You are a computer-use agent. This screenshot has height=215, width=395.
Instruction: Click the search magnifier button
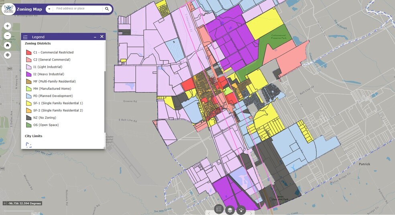(x=107, y=9)
